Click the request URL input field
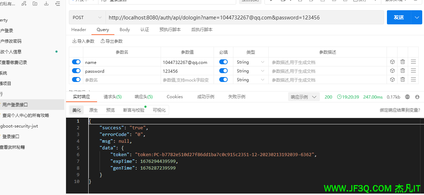This screenshot has width=424, height=195. pyautogui.click(x=244, y=17)
